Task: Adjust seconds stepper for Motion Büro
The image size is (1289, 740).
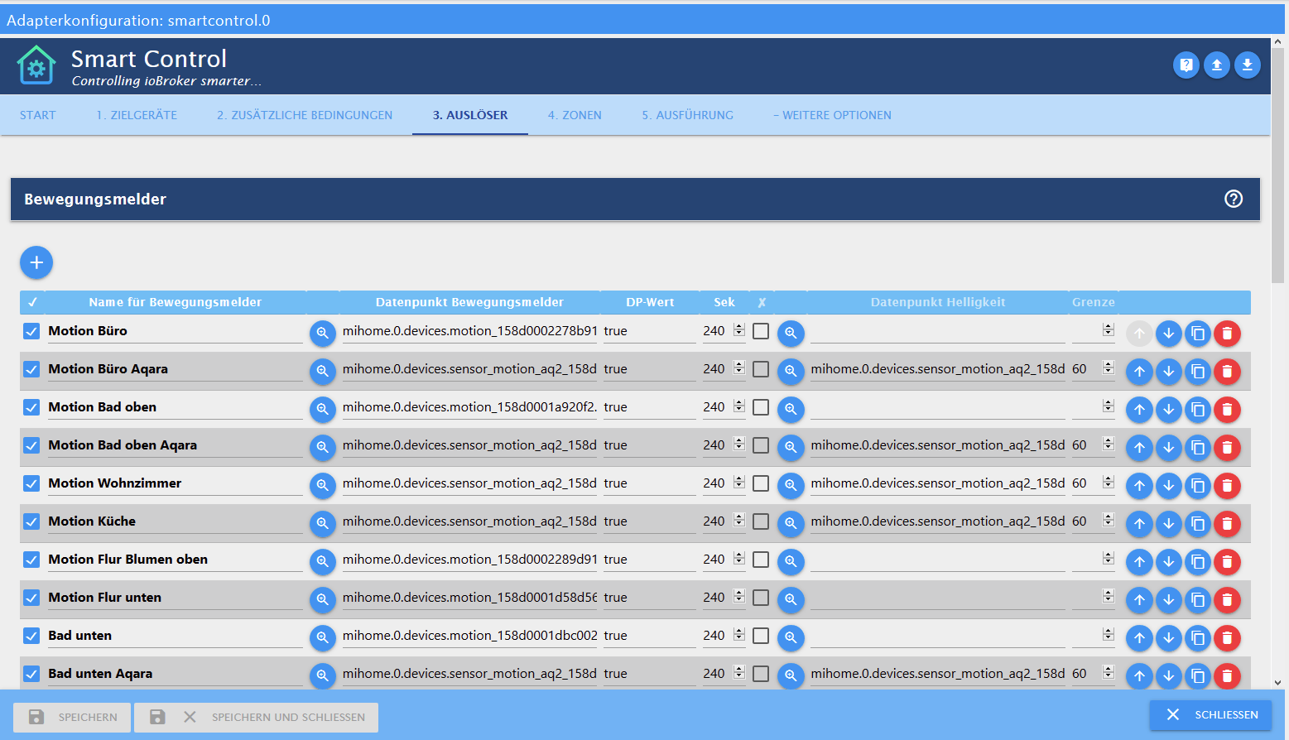Action: pos(739,330)
